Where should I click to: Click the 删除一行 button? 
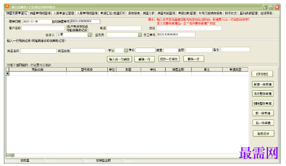[x=193, y=59]
